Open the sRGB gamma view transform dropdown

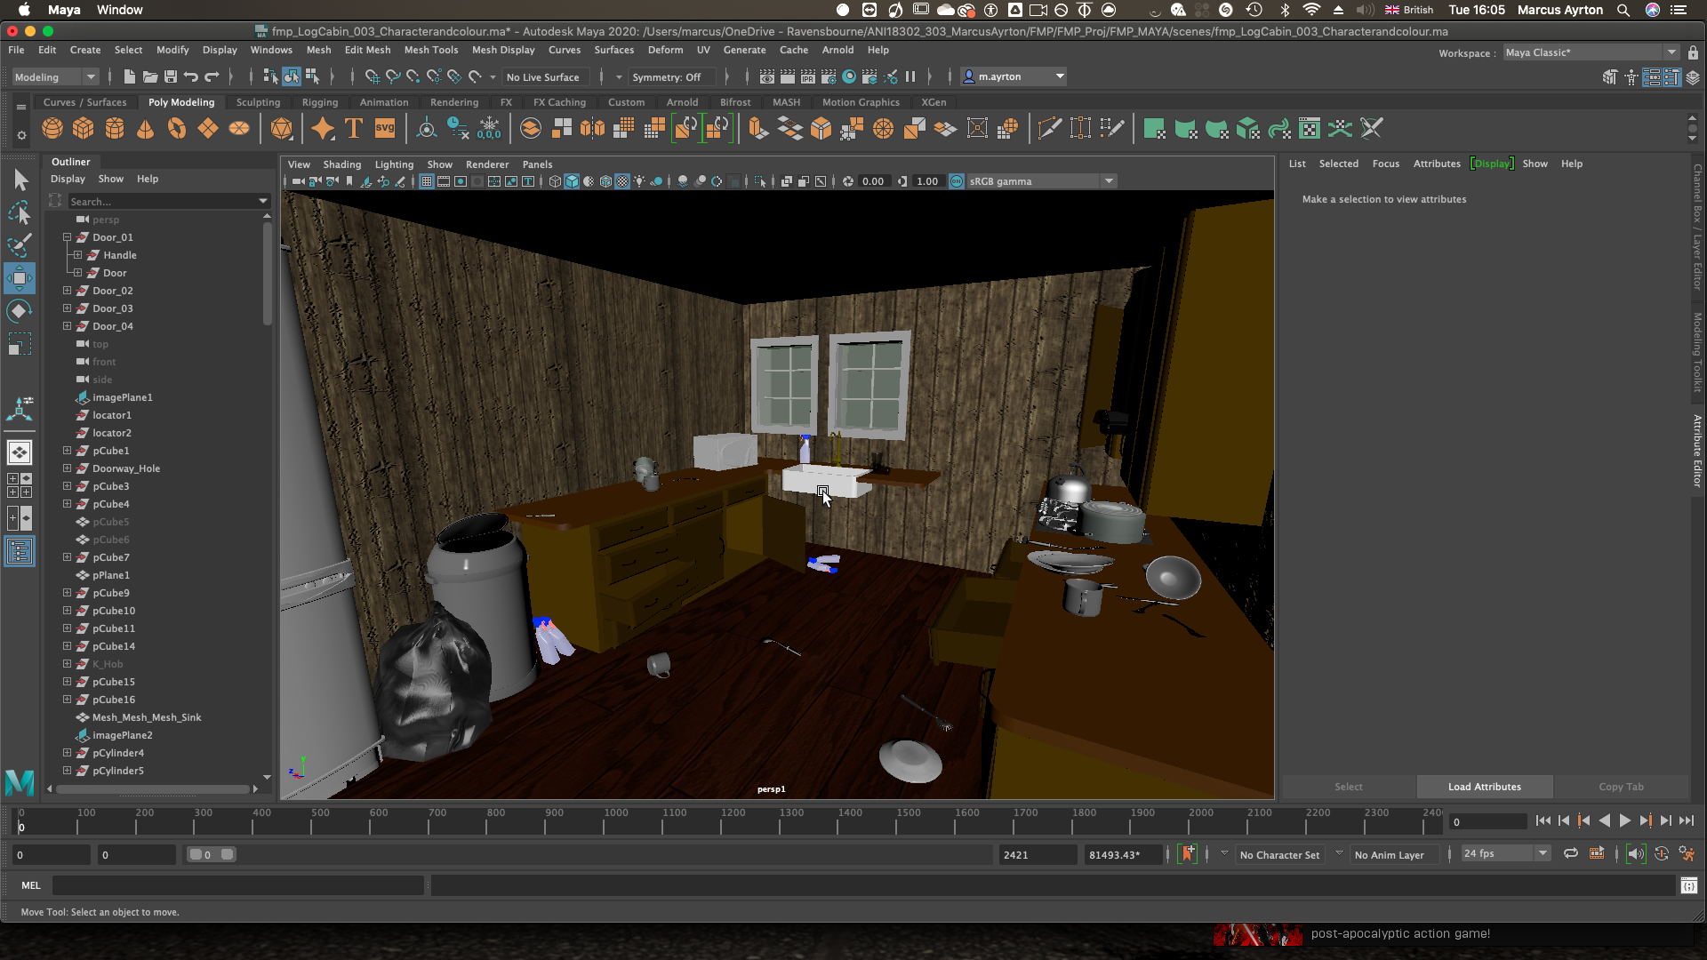tap(1040, 181)
